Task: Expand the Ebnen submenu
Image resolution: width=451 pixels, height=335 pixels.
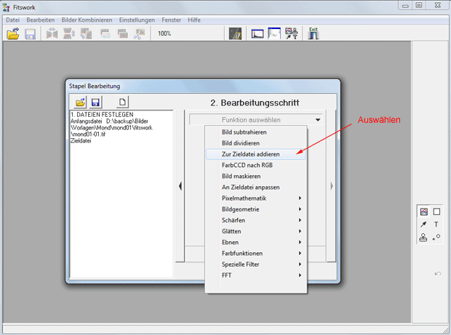Action: click(x=256, y=242)
